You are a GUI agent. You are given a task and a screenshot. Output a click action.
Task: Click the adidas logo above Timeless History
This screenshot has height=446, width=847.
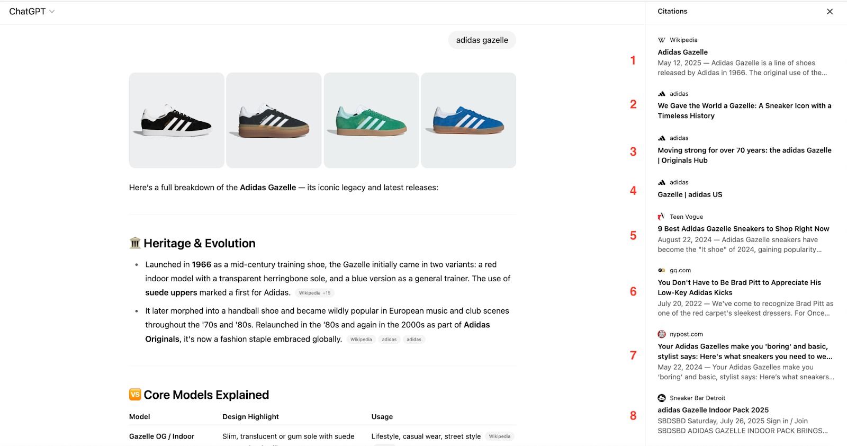[662, 94]
